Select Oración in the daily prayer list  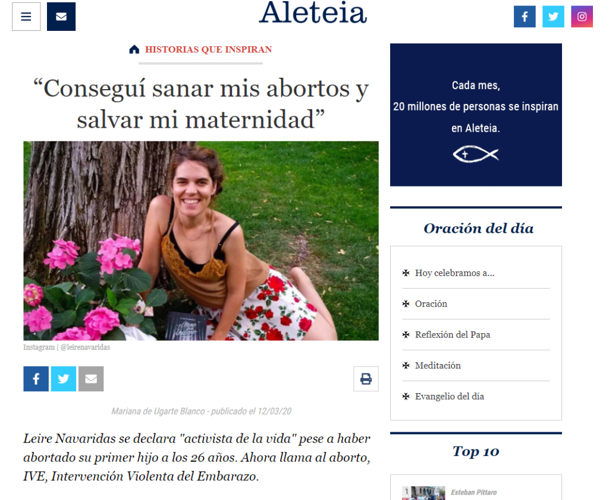click(431, 303)
